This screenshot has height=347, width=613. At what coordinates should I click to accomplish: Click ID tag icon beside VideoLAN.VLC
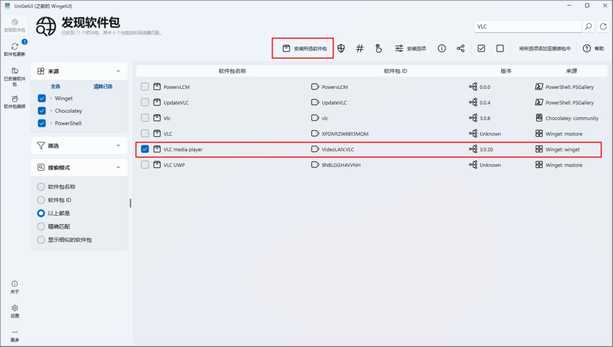click(x=315, y=149)
